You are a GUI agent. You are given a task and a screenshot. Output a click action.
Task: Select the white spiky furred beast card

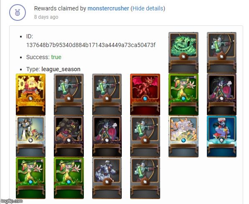184,137
